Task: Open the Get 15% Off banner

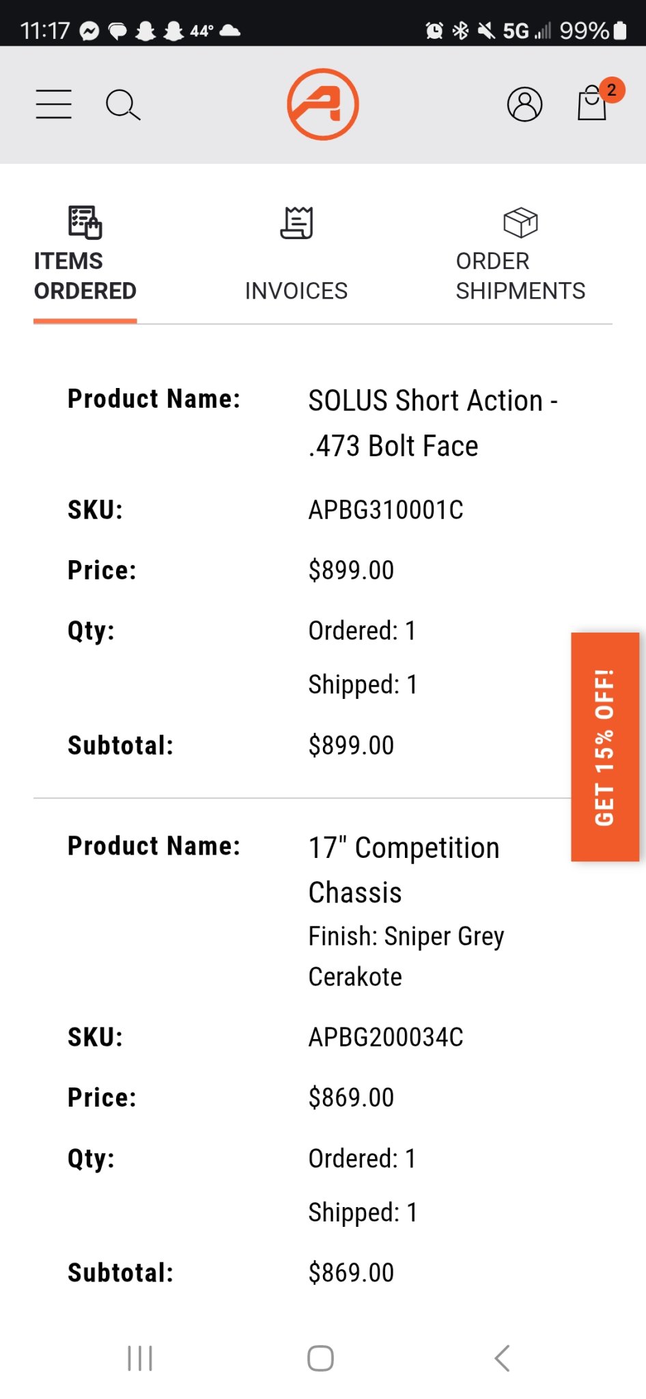Action: click(605, 747)
